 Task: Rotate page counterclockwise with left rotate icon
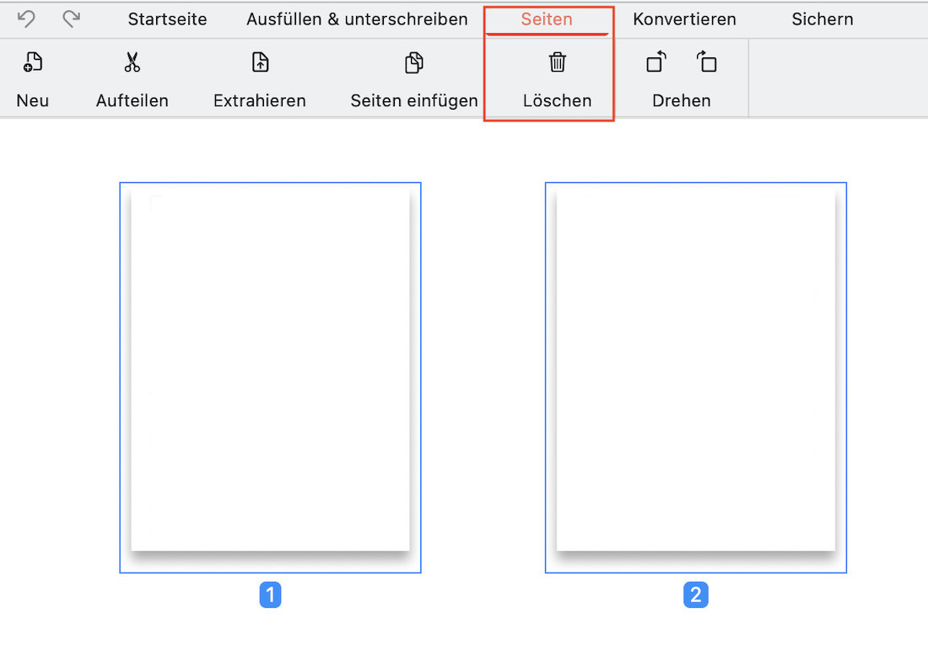point(656,62)
